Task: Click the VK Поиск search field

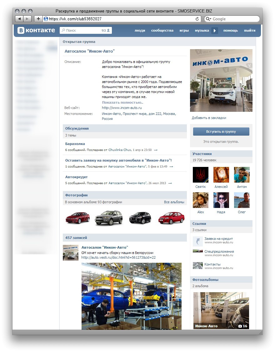Action: [x=86, y=30]
